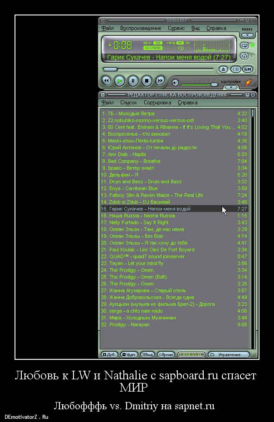The width and height of the screenshot is (274, 422).
Task: Click the Выд. select button
Action: coord(147,354)
